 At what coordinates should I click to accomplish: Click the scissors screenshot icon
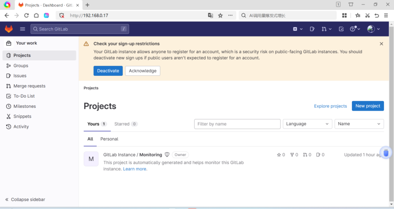point(367,16)
